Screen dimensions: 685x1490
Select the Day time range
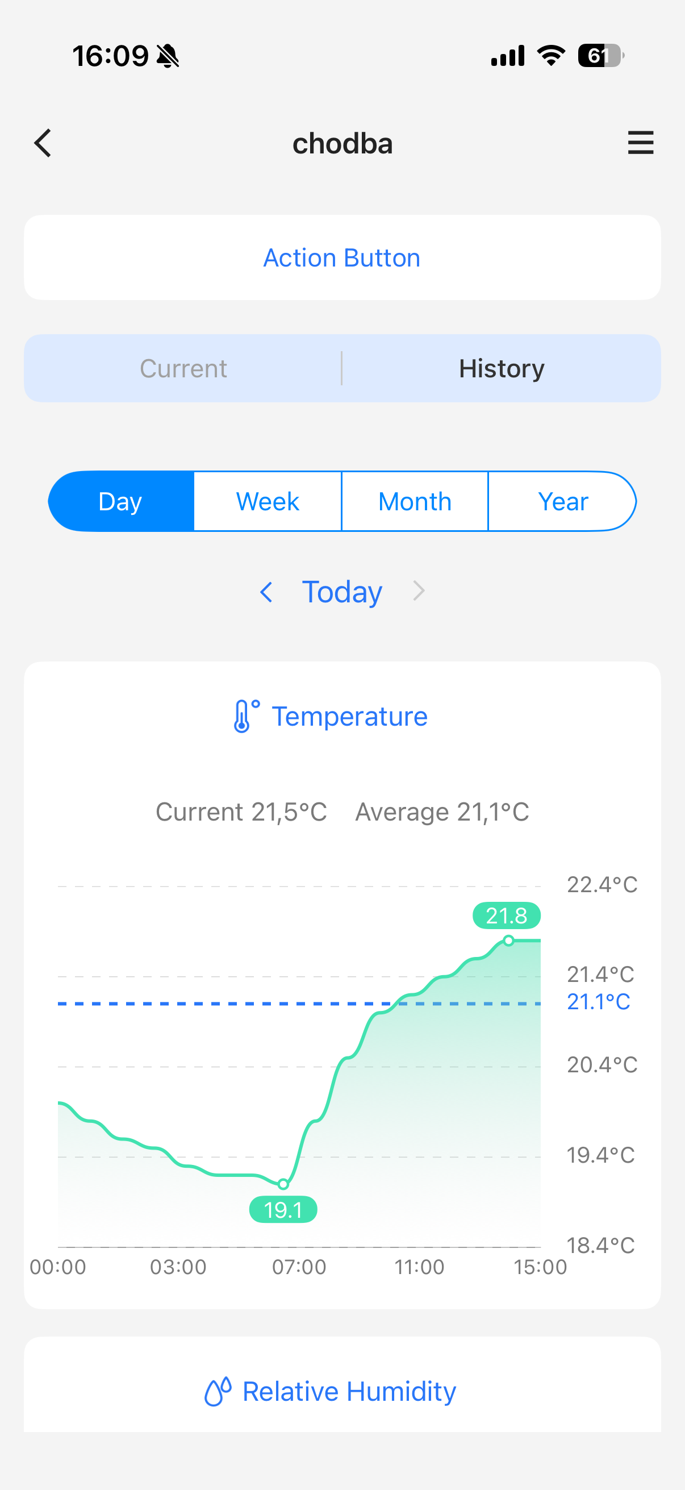pyautogui.click(x=121, y=501)
